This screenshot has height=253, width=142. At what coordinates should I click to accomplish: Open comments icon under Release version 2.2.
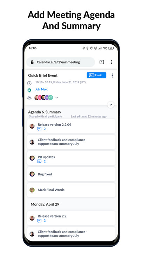pyautogui.click(x=39, y=221)
